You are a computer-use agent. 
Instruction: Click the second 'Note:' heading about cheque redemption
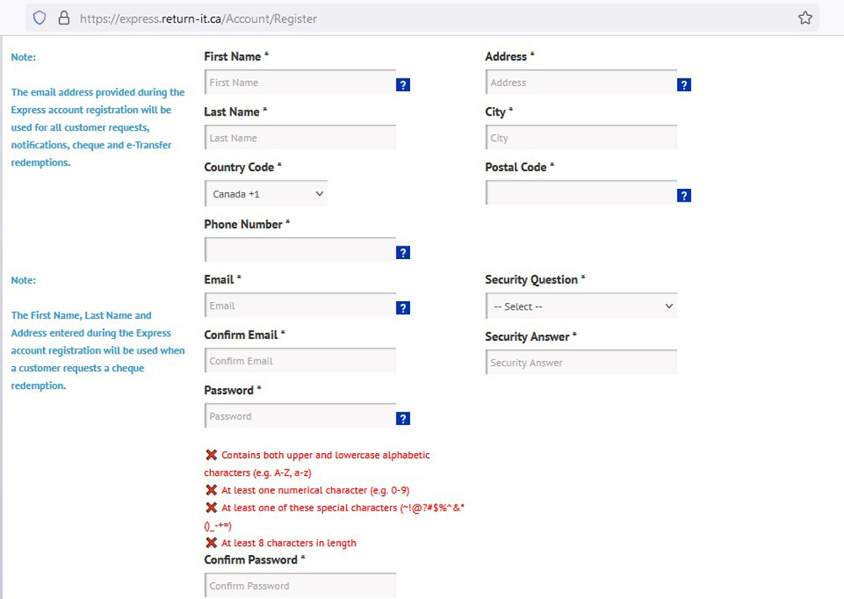pyautogui.click(x=24, y=280)
